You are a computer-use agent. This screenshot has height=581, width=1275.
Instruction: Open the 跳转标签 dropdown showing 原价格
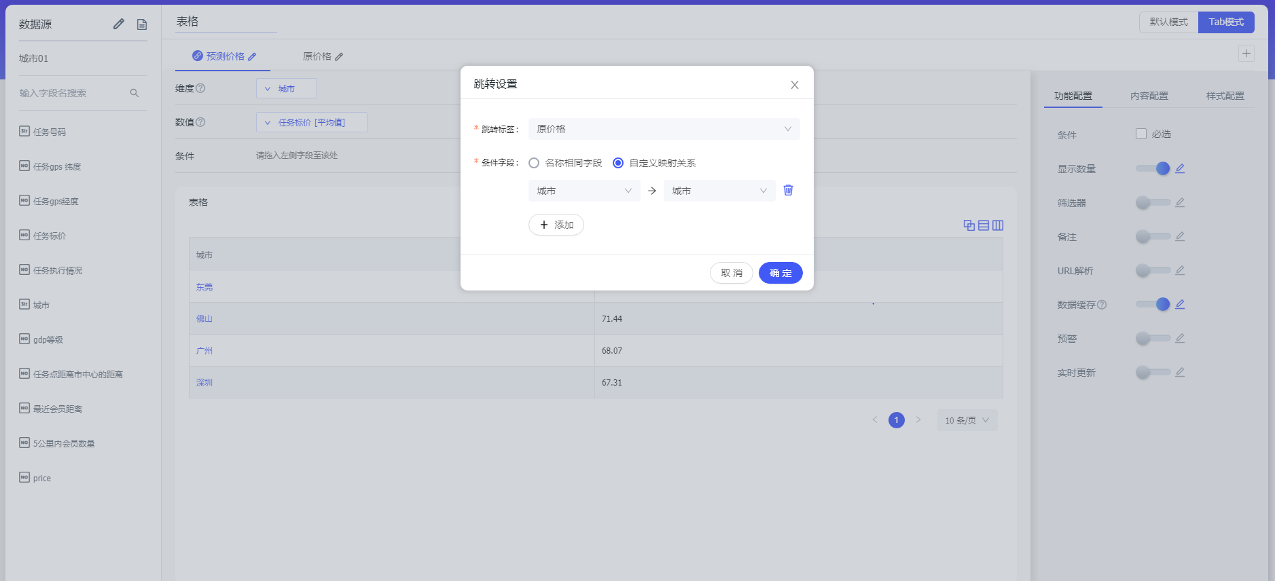point(664,129)
